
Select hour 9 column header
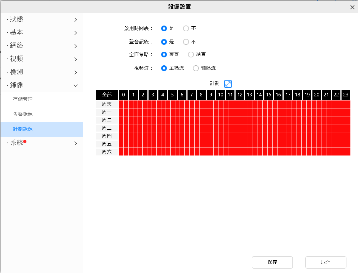coord(211,95)
